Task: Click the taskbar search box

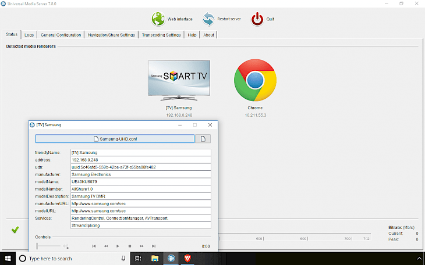Action: 73,259
